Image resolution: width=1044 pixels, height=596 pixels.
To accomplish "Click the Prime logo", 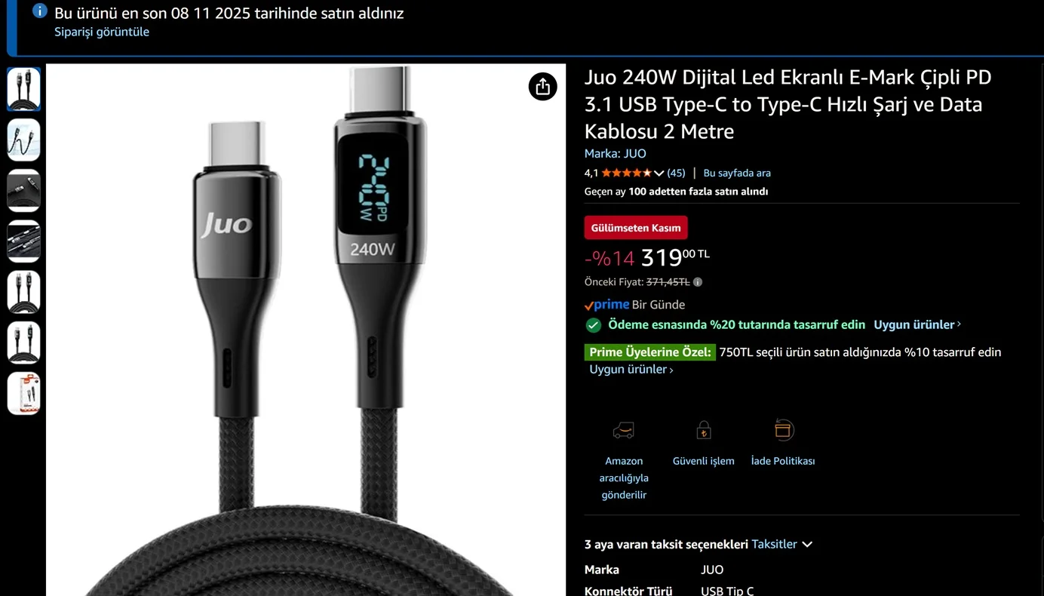I will pos(607,305).
